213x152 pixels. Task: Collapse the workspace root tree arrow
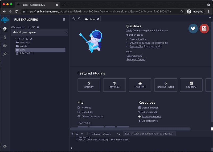(x=15, y=39)
